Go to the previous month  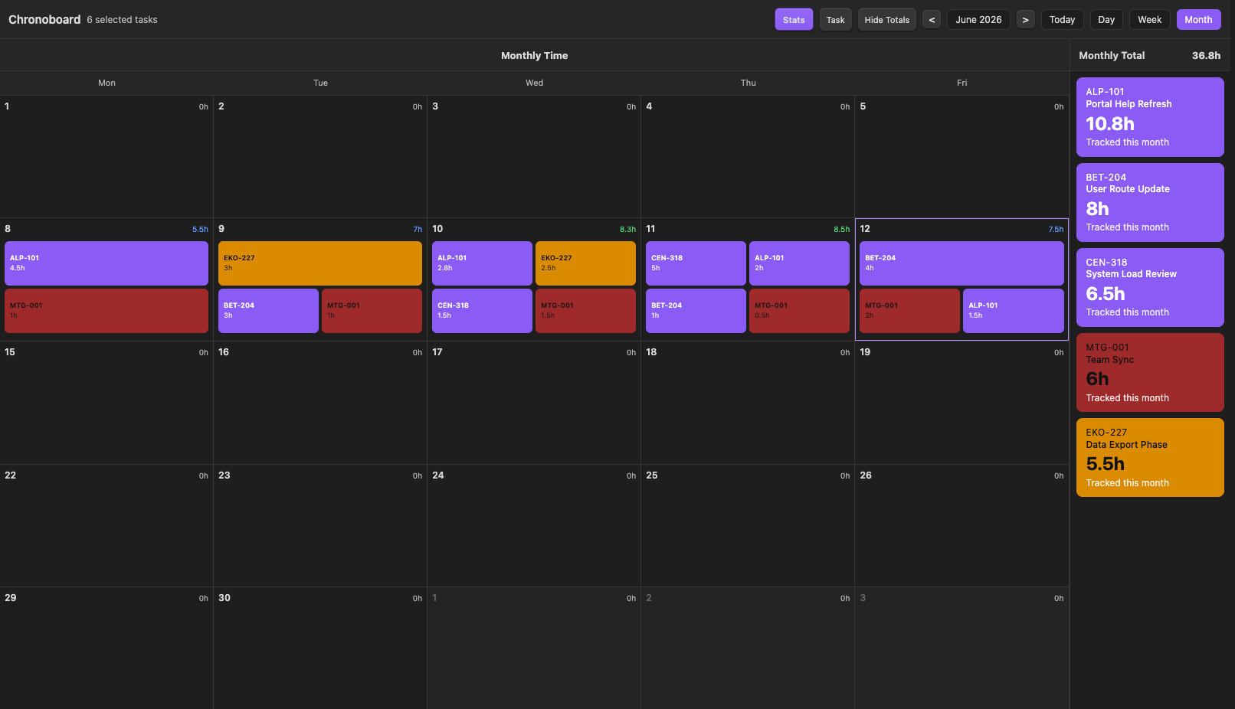click(x=932, y=20)
